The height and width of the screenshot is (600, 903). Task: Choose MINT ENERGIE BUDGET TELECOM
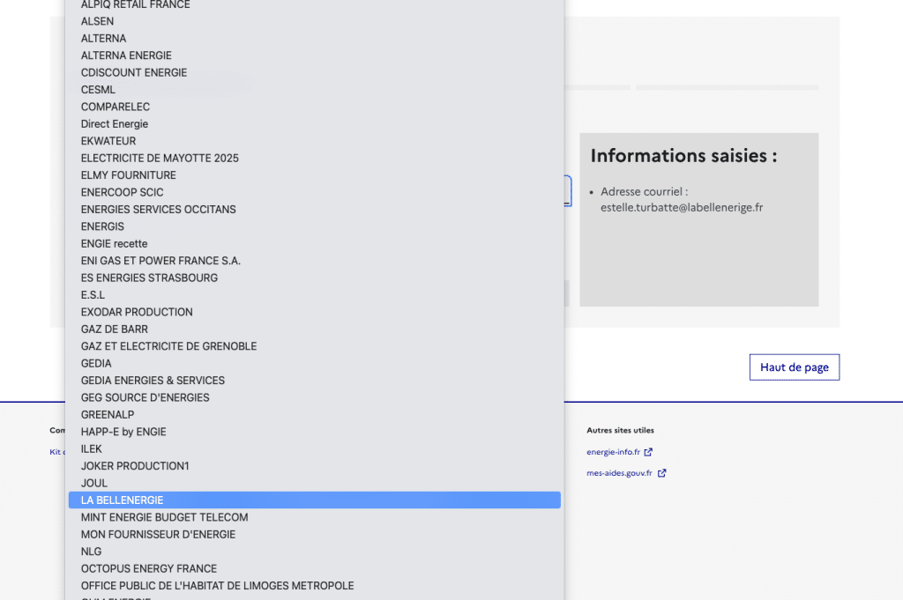coord(164,517)
